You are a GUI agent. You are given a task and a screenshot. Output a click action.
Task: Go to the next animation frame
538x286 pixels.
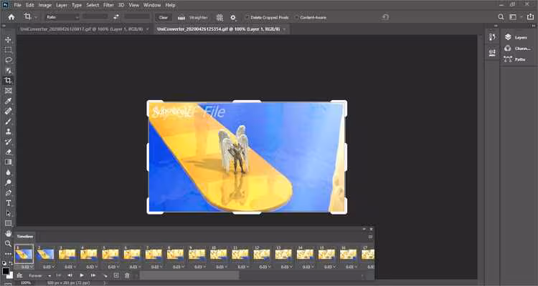93,275
